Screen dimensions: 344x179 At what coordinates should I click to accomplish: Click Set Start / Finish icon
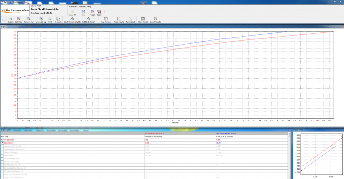tap(88, 19)
